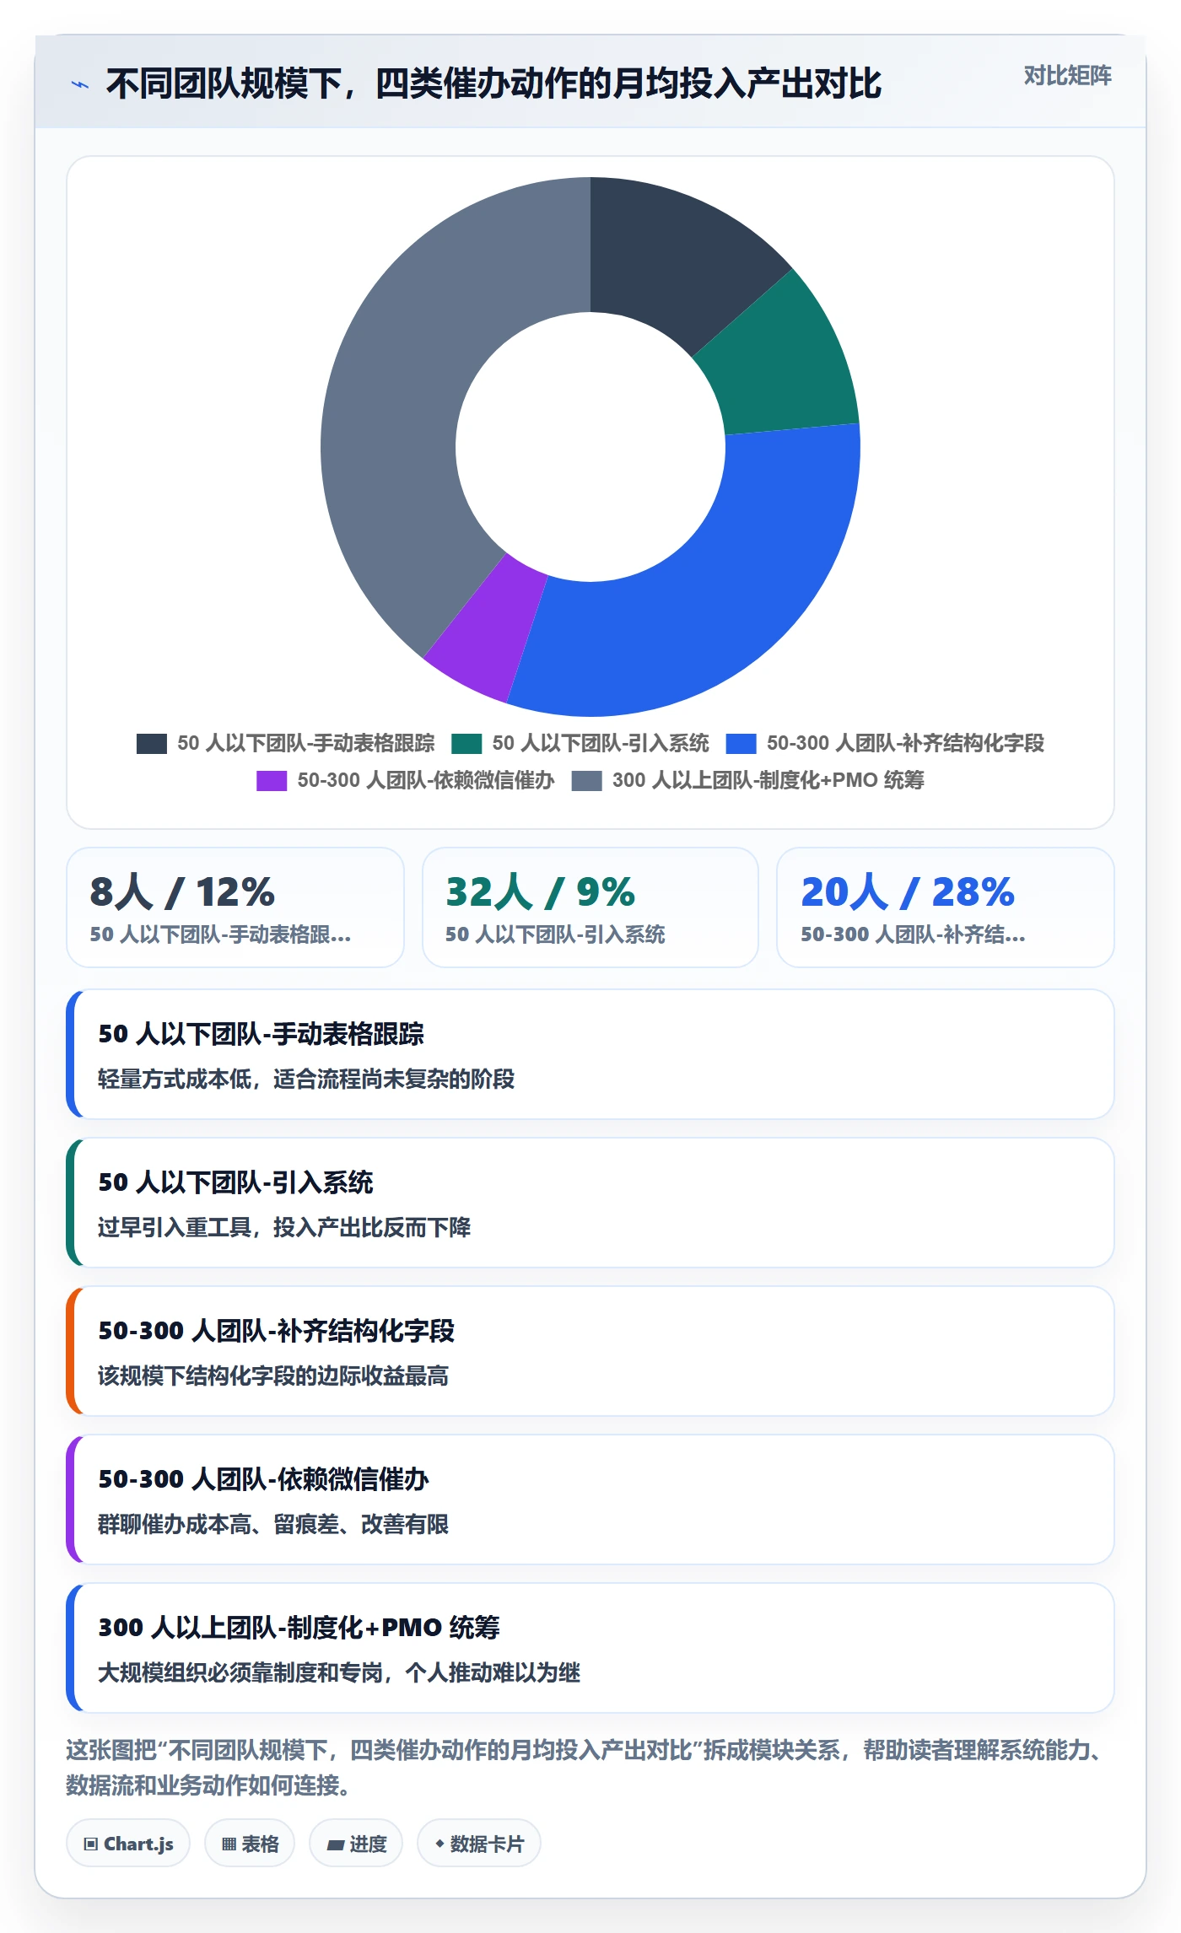Screen dimensions: 1181x1933
Task: Click the 对比矩阵 label in header
Action: (1067, 76)
